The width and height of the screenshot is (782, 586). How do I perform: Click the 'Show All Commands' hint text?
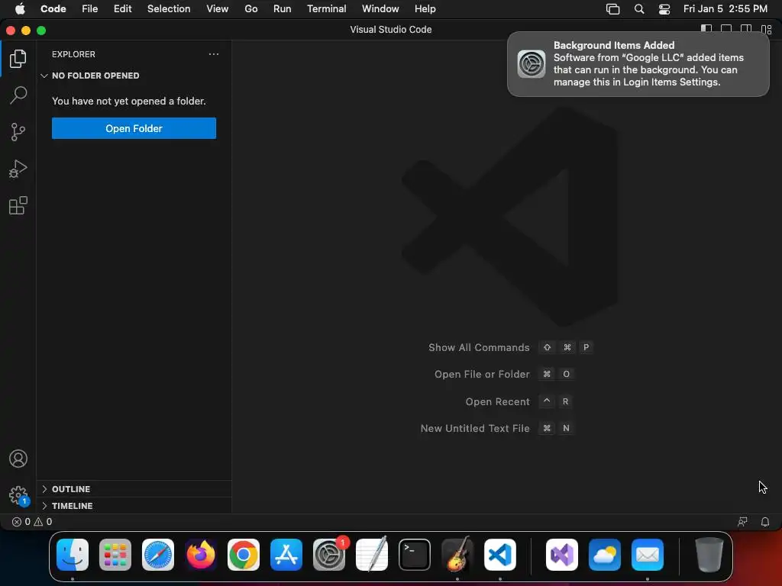[x=479, y=347]
